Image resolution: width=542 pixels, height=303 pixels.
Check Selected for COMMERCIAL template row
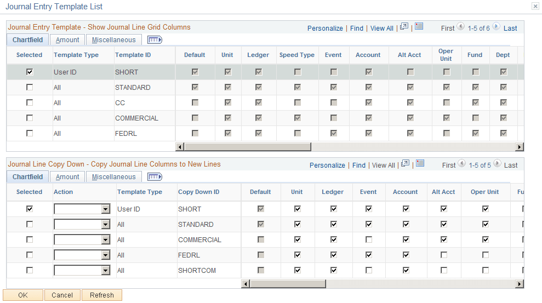30,118
